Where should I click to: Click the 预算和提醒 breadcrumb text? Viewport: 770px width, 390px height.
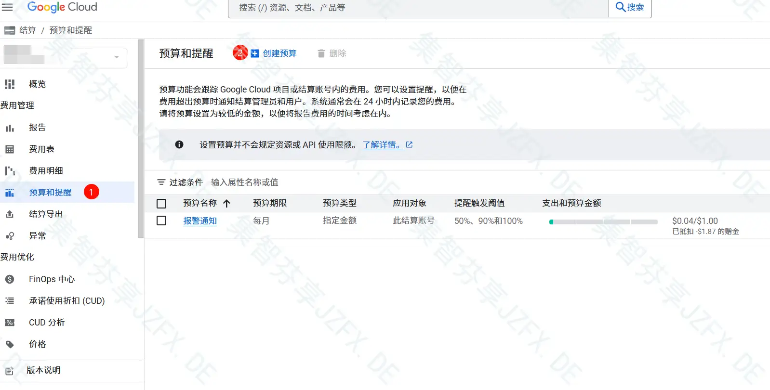click(71, 30)
